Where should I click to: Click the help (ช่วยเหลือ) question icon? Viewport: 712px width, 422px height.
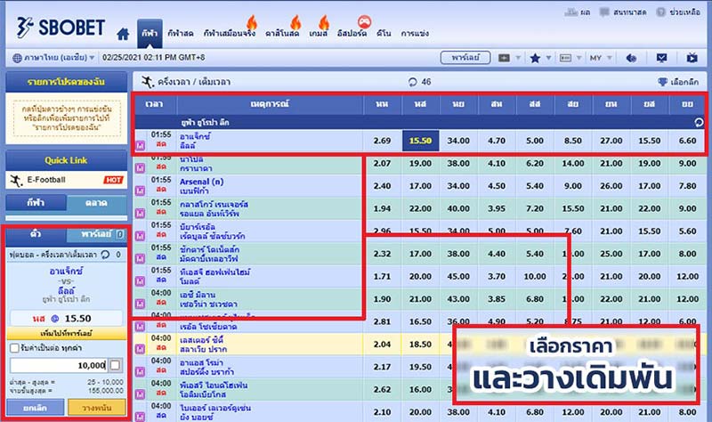click(660, 12)
